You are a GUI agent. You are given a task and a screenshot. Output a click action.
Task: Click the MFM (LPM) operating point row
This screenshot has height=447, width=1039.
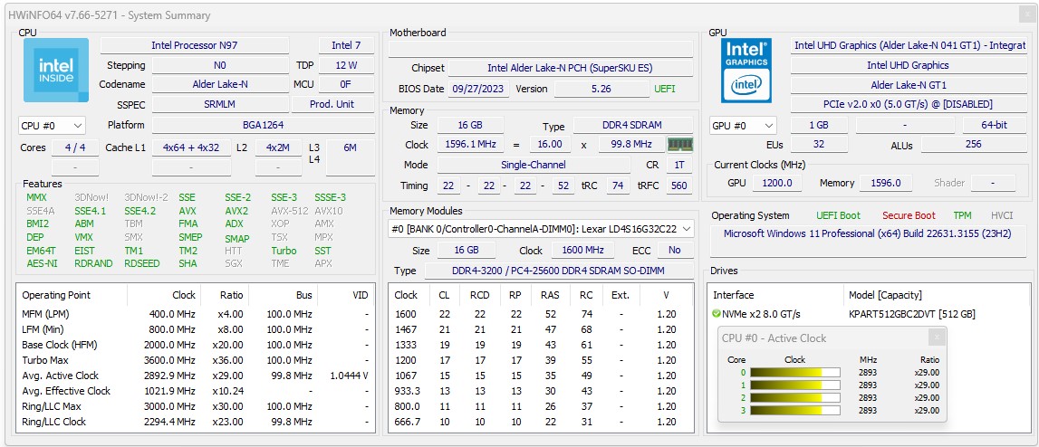click(195, 314)
